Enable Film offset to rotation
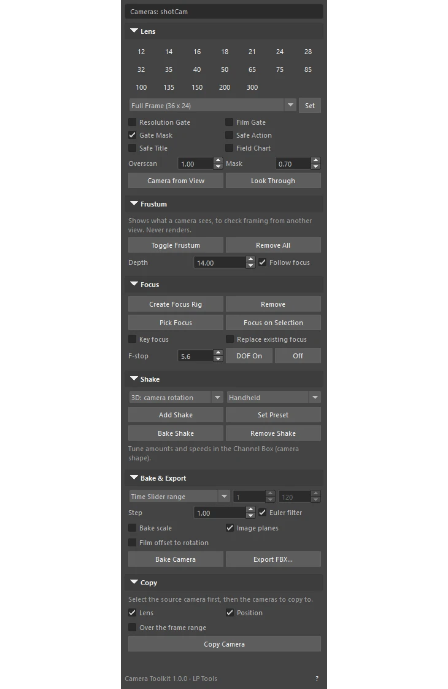This screenshot has height=689, width=448. tap(132, 543)
